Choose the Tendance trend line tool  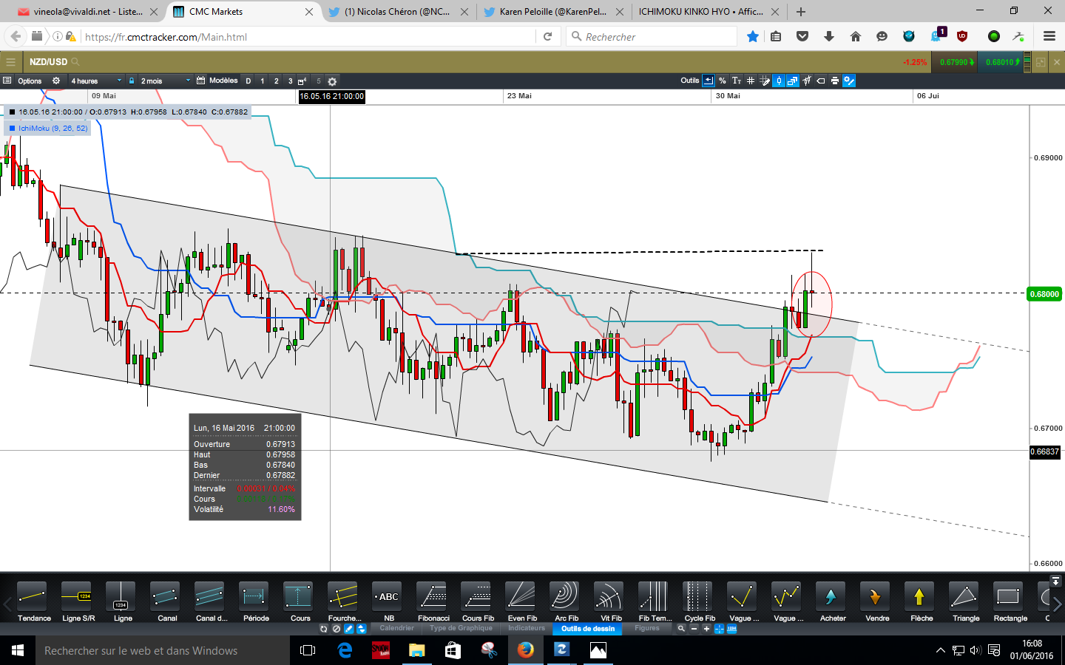coord(34,601)
